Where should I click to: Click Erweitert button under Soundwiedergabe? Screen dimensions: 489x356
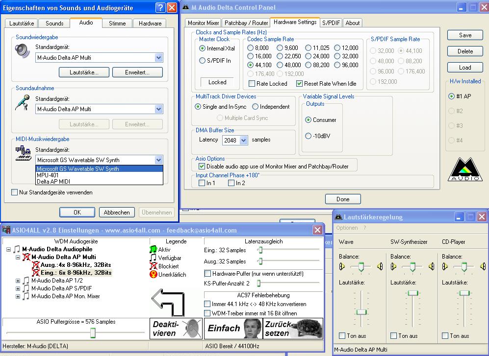pyautogui.click(x=137, y=72)
